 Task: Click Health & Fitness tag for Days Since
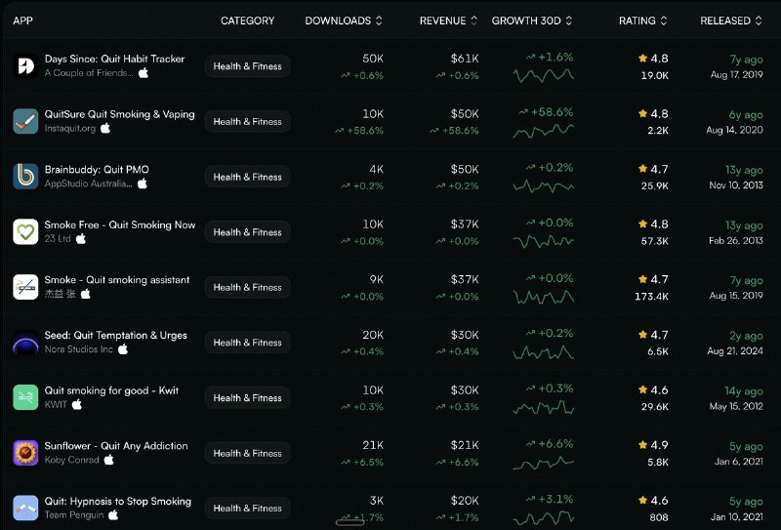[248, 66]
